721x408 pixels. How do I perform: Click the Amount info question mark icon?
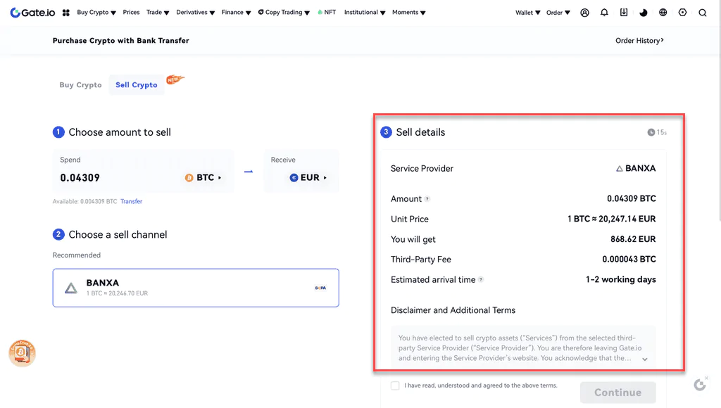click(427, 199)
